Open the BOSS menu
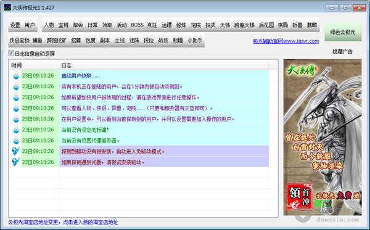 pos(137,25)
